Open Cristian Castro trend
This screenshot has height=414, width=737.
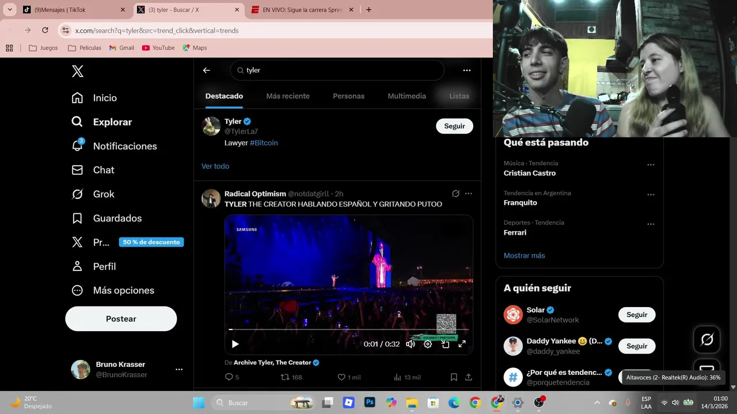[530, 173]
